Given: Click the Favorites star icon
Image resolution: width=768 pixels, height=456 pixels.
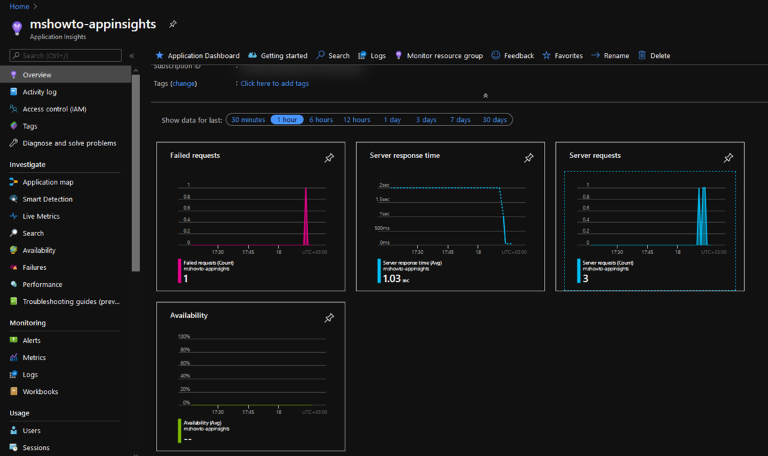Looking at the screenshot, I should point(547,55).
